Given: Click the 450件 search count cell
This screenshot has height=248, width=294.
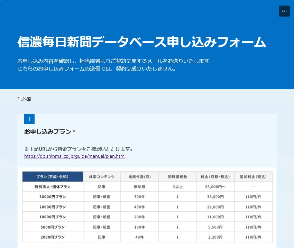Looking at the screenshot, I should click(139, 207).
